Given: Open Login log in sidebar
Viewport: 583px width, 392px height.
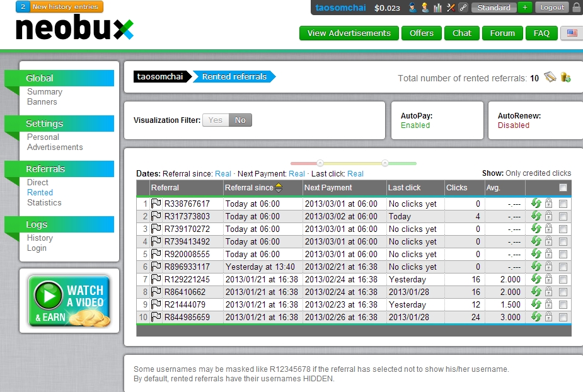Looking at the screenshot, I should pyautogui.click(x=37, y=248).
